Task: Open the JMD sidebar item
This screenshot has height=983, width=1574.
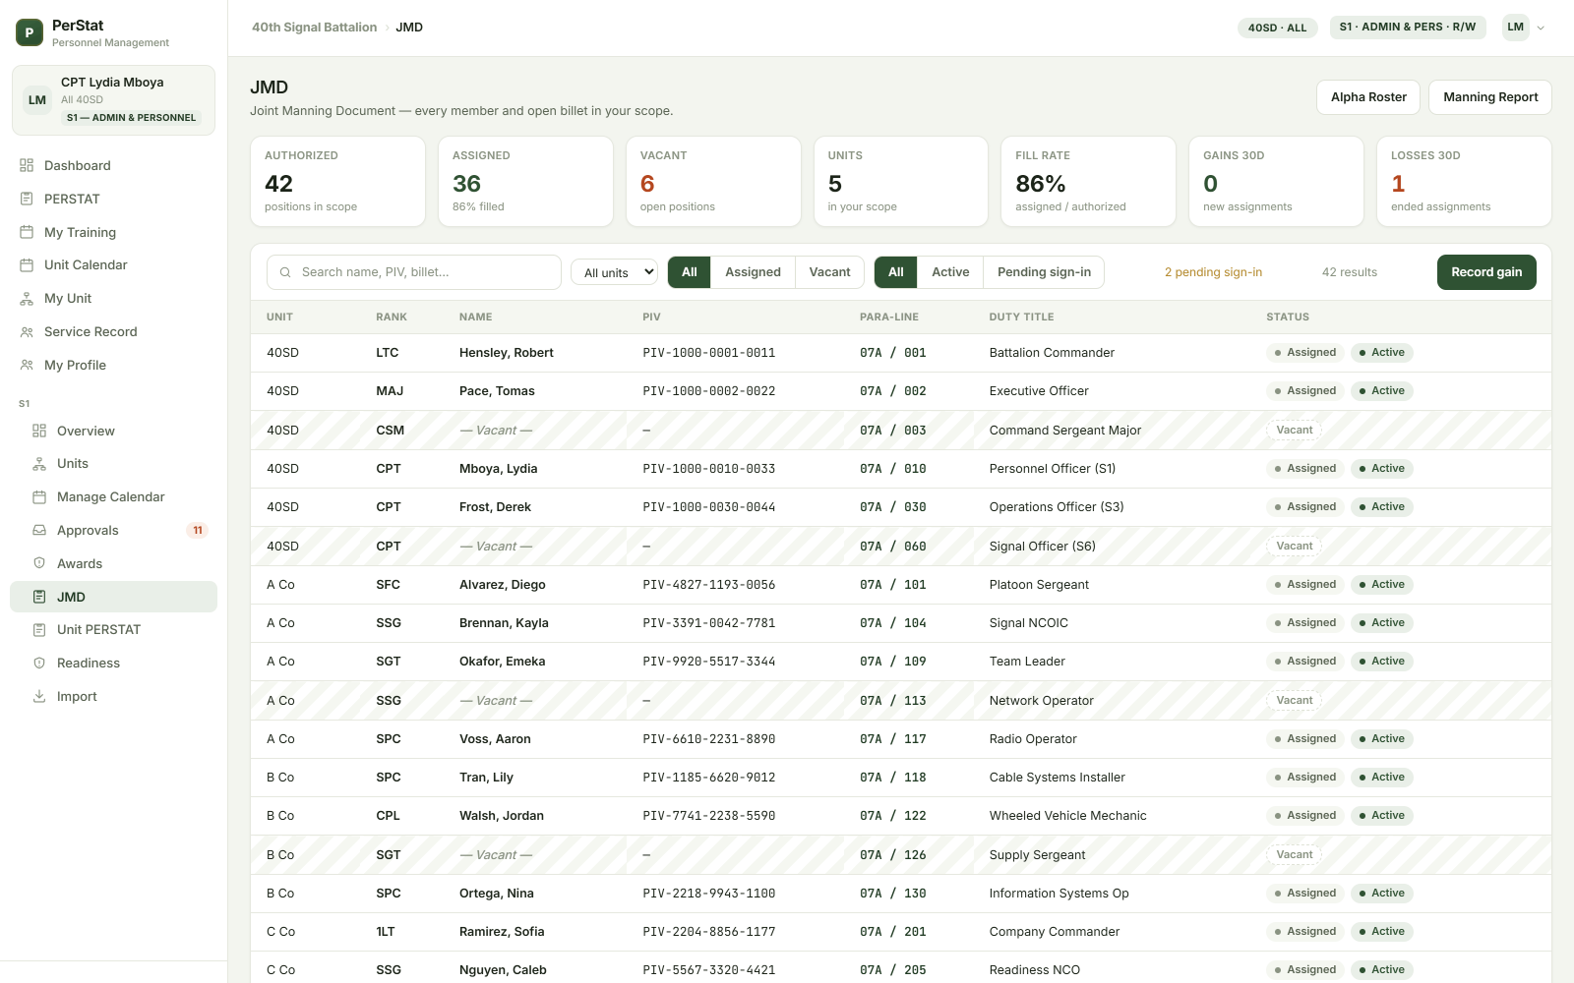Action: 113,597
